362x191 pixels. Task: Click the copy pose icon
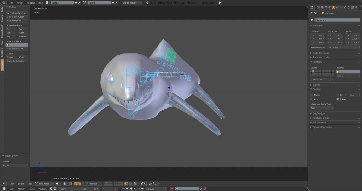point(150,183)
